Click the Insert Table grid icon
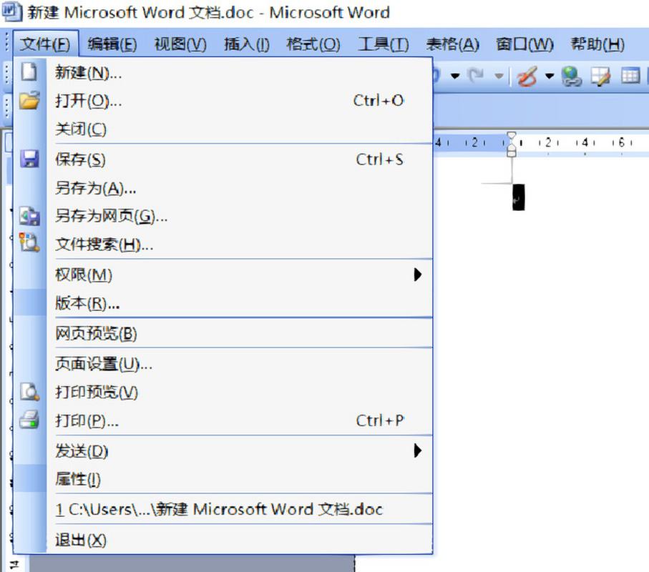This screenshot has width=649, height=572. [630, 76]
